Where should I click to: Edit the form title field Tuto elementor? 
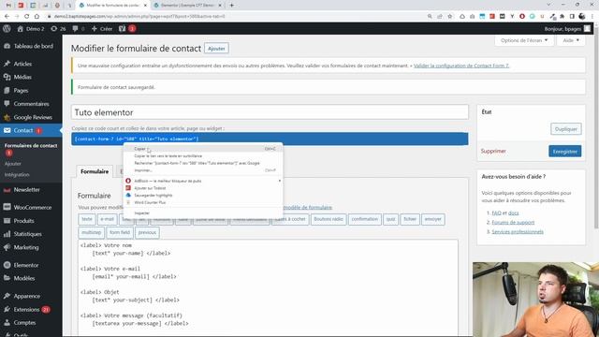point(270,112)
